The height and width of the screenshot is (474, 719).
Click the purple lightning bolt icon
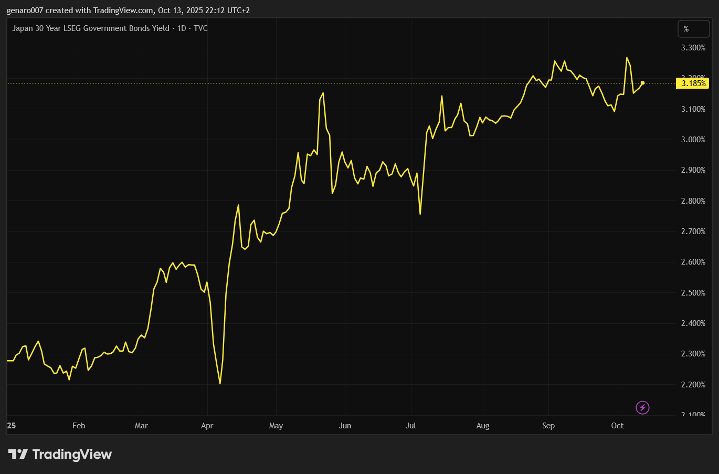[x=642, y=407]
